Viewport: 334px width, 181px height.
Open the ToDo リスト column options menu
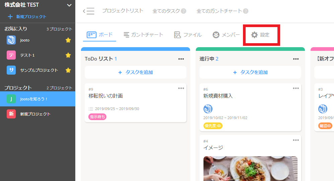[181, 59]
